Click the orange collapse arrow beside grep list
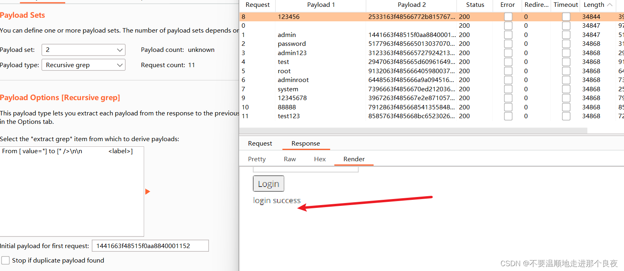Viewport: 624px width, 271px height. (x=148, y=192)
